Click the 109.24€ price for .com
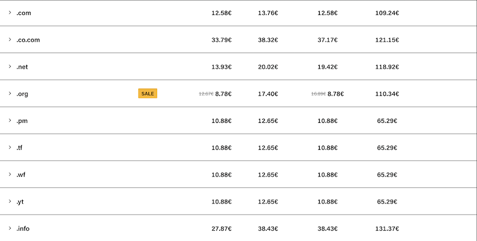The width and height of the screenshot is (477, 241). point(387,13)
